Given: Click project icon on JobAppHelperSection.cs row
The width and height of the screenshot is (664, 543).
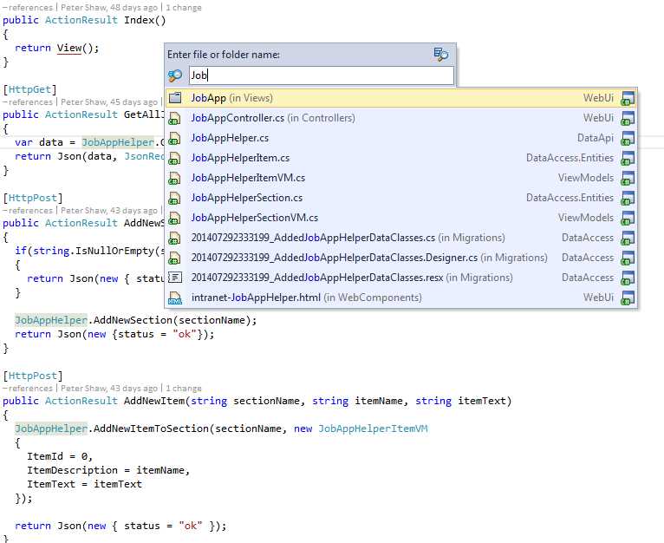Looking at the screenshot, I should (x=628, y=198).
